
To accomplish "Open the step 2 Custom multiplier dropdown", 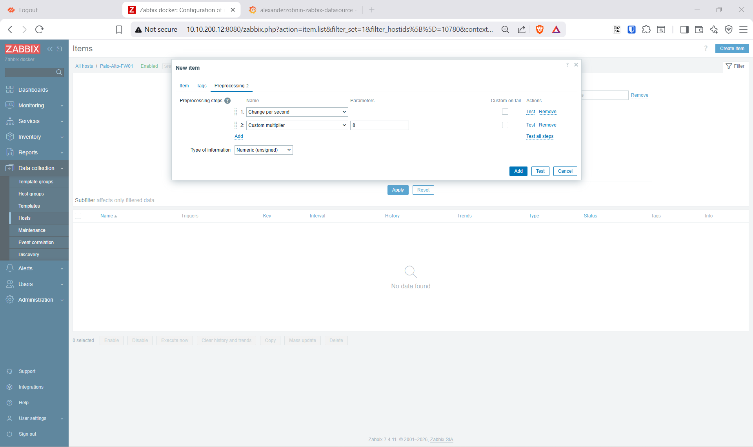I will pyautogui.click(x=297, y=125).
